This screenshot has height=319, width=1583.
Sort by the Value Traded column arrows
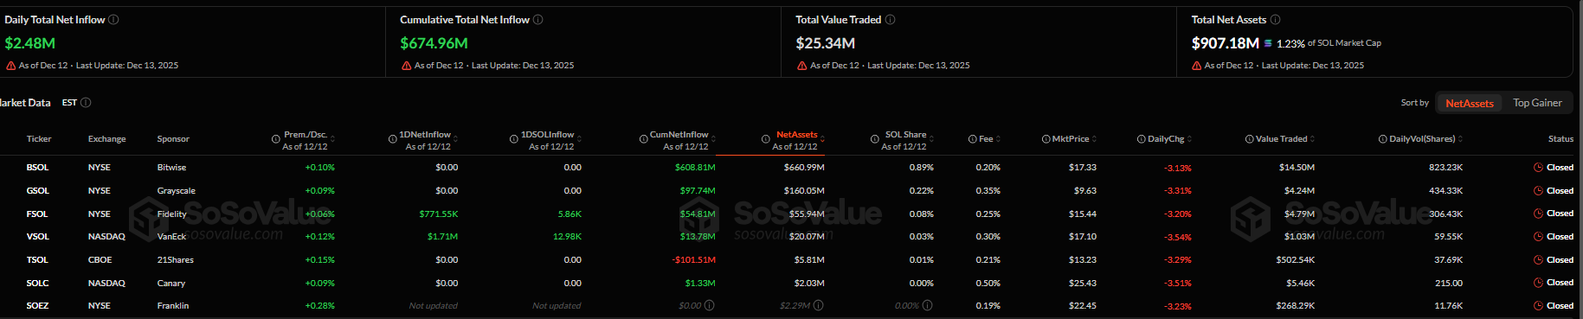[1313, 139]
